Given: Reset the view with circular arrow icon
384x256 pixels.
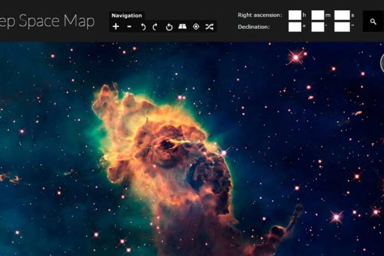Looking at the screenshot, I should [x=169, y=27].
